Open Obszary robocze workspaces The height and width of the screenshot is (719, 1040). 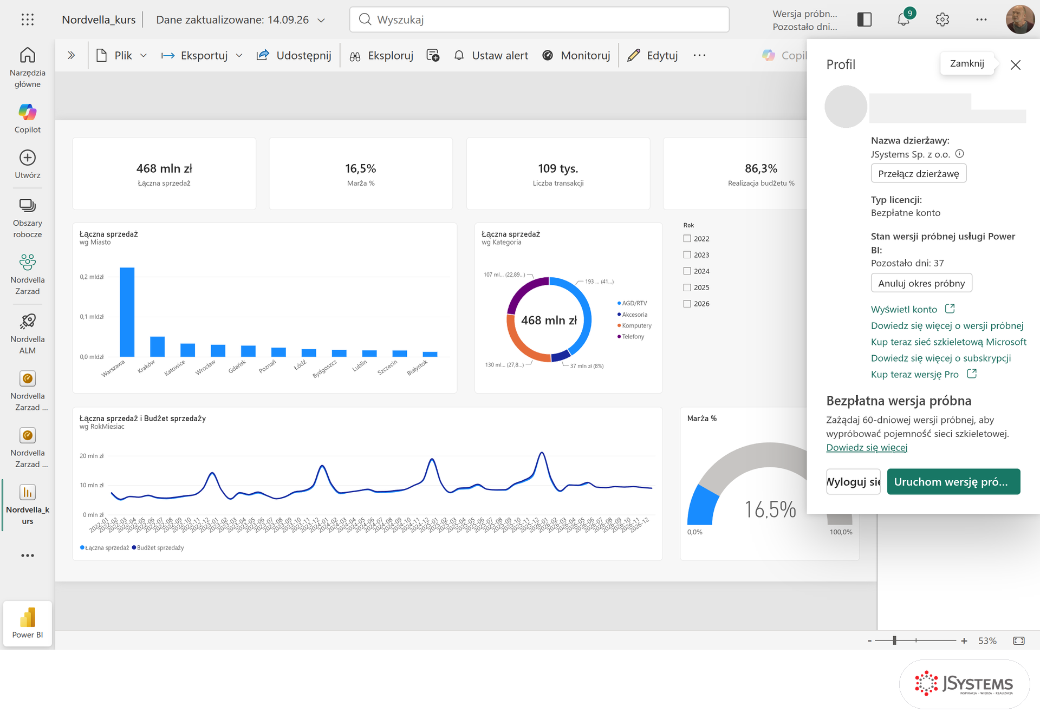(28, 218)
